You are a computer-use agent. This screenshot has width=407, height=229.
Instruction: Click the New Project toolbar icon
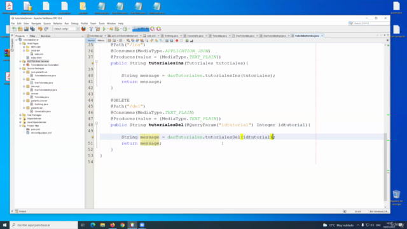click(x=20, y=29)
